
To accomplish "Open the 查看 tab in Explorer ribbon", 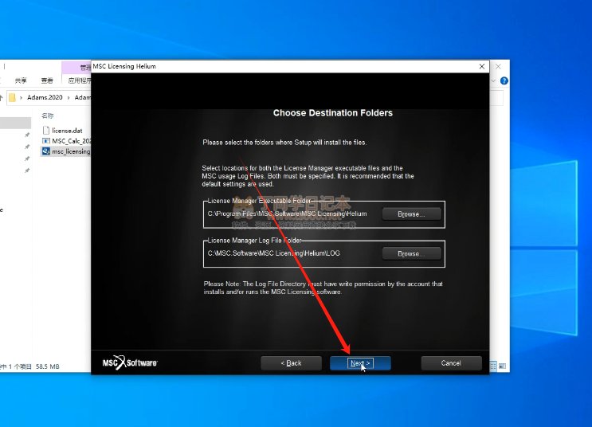I will [x=47, y=80].
